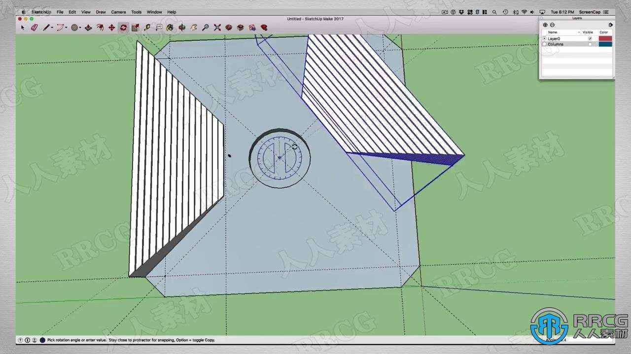Viewport: 631px width, 354px height.
Task: Select the Rotate tool
Action: click(x=123, y=28)
